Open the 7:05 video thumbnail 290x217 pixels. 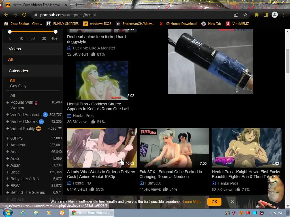click(174, 148)
